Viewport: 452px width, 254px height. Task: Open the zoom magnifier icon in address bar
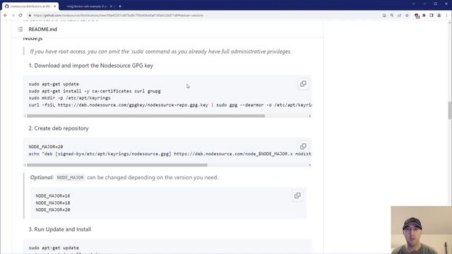click(392, 16)
